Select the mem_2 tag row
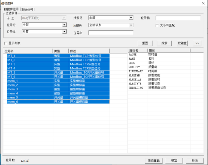This screenshot has height=165, width=208. click(x=58, y=85)
